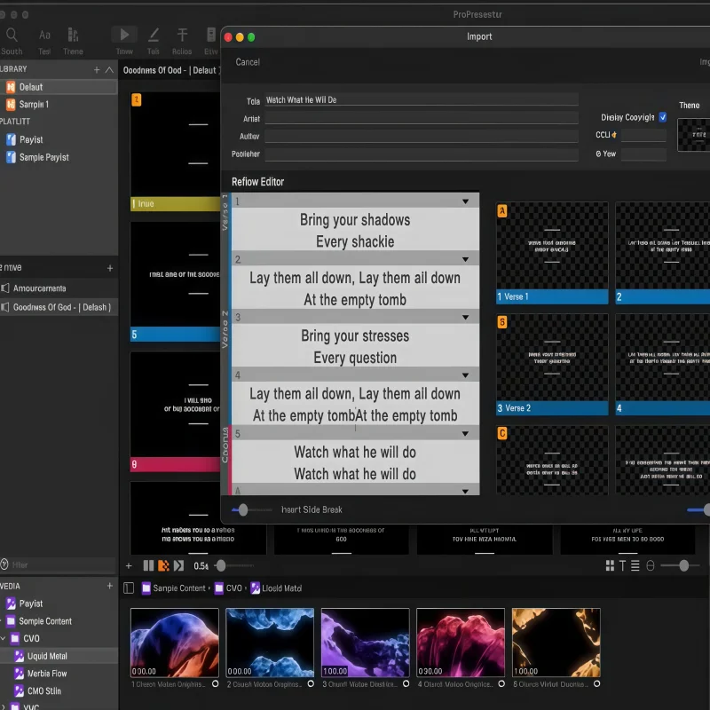The height and width of the screenshot is (710, 710).
Task: Toggle the media sidebar panel icon
Action: (x=129, y=588)
